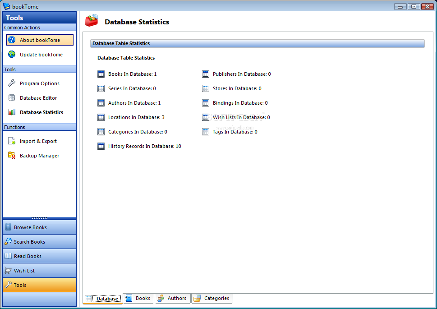The height and width of the screenshot is (309, 437).
Task: Go to Search Books section
Action: pos(39,242)
